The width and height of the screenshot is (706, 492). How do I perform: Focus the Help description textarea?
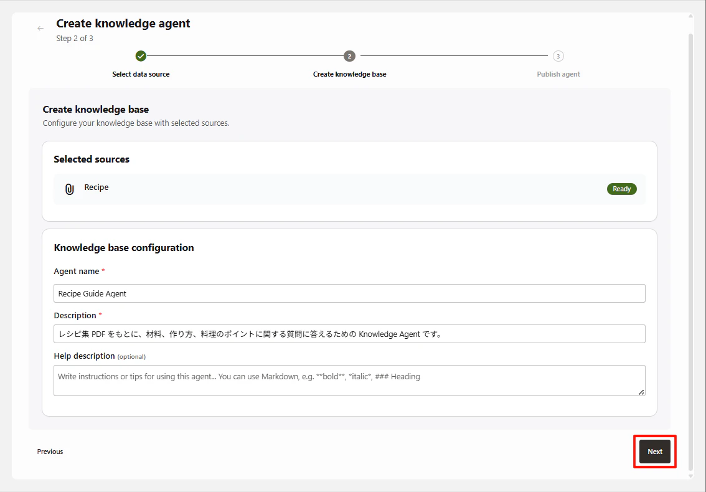coord(349,381)
